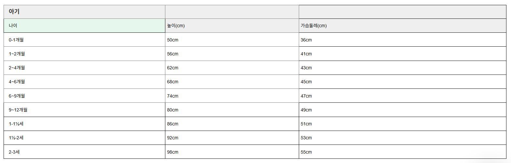511x163 pixels.
Task: Click the 6~9개월 age cell
Action: (x=84, y=96)
